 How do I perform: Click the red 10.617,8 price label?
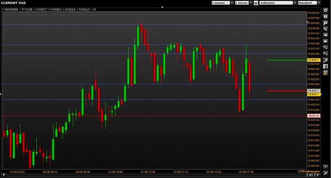tap(314, 116)
